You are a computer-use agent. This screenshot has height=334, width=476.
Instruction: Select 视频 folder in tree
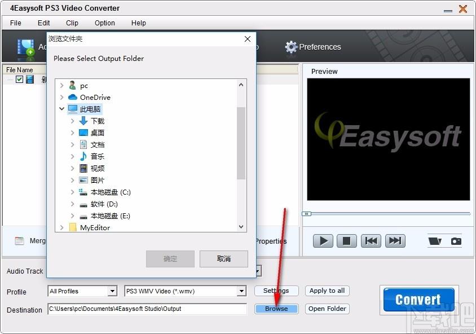(x=98, y=168)
